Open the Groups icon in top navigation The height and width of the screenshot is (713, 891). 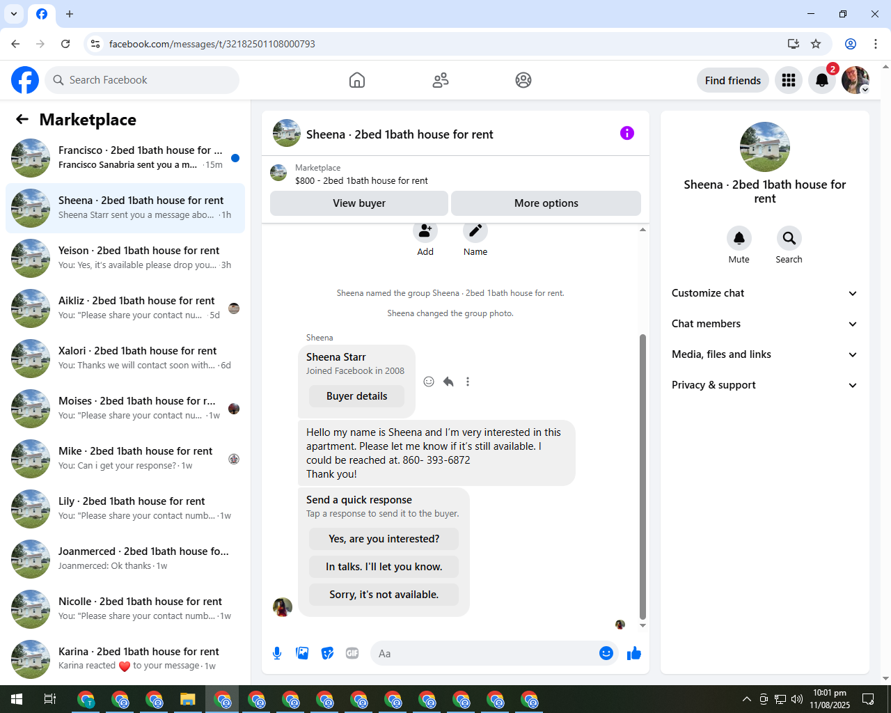[x=523, y=80]
